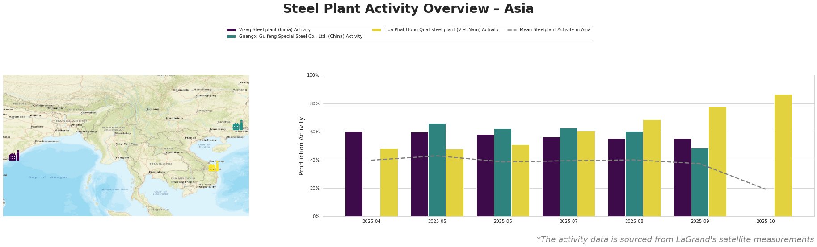
Task: Click the yellow Hoa Phat legend swatch
Action: coord(376,30)
